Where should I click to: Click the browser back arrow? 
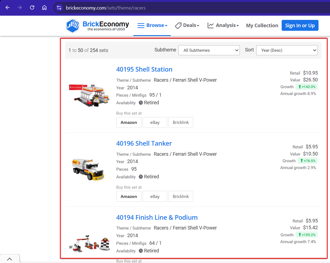point(7,8)
